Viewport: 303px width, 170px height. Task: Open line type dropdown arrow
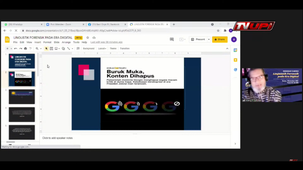coord(72,49)
